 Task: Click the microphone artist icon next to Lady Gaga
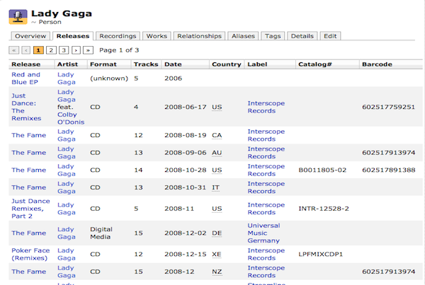click(18, 17)
